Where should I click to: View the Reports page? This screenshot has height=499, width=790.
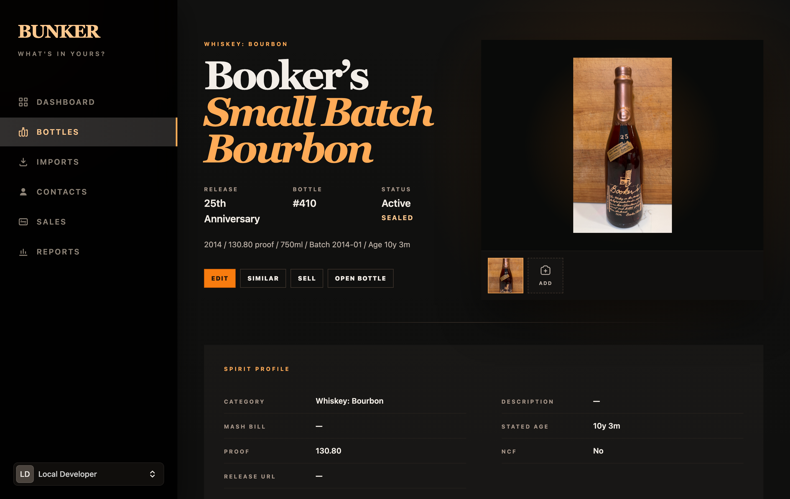89,252
